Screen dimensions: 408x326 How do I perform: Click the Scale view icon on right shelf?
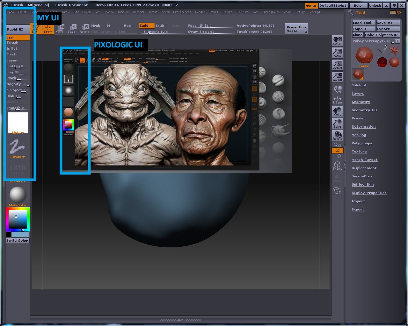pos(337,124)
